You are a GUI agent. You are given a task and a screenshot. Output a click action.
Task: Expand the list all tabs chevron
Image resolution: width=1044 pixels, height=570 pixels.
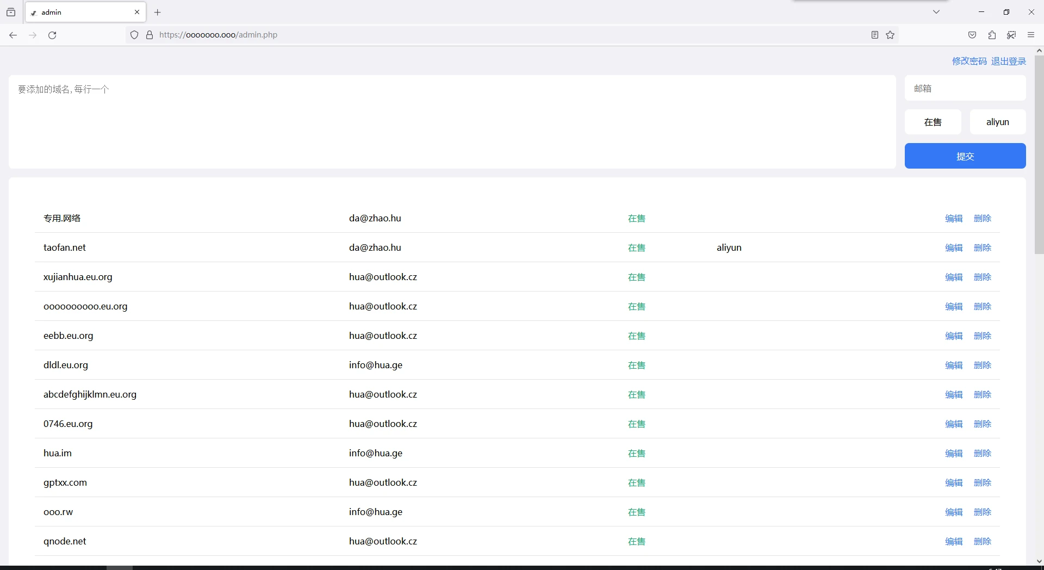click(x=936, y=12)
